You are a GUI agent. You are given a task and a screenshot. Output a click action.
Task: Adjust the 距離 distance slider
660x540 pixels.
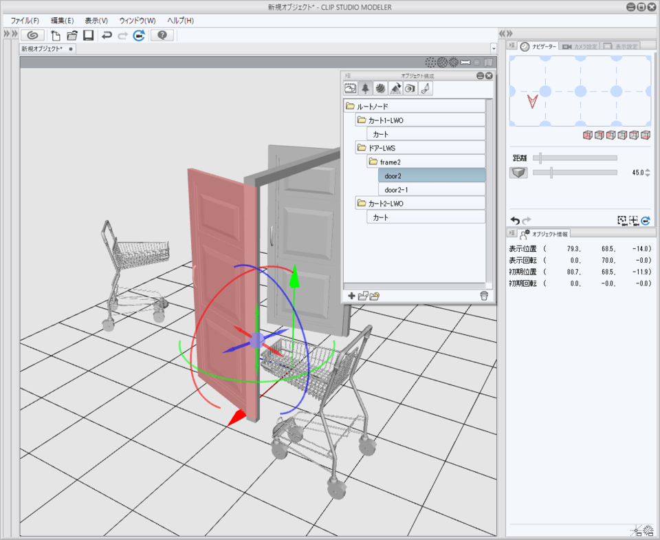point(575,158)
